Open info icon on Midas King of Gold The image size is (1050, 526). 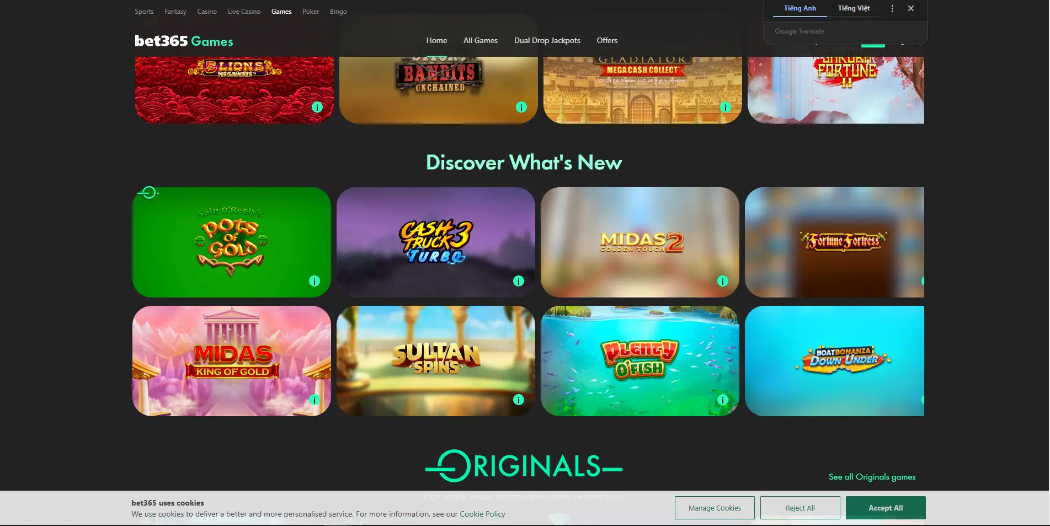click(315, 400)
